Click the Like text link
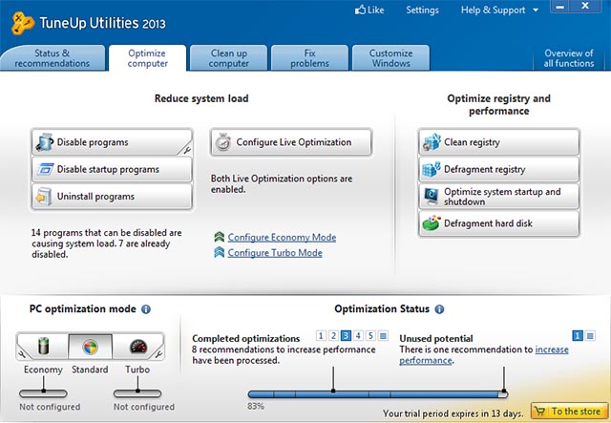Image resolution: width=611 pixels, height=423 pixels. [x=375, y=10]
